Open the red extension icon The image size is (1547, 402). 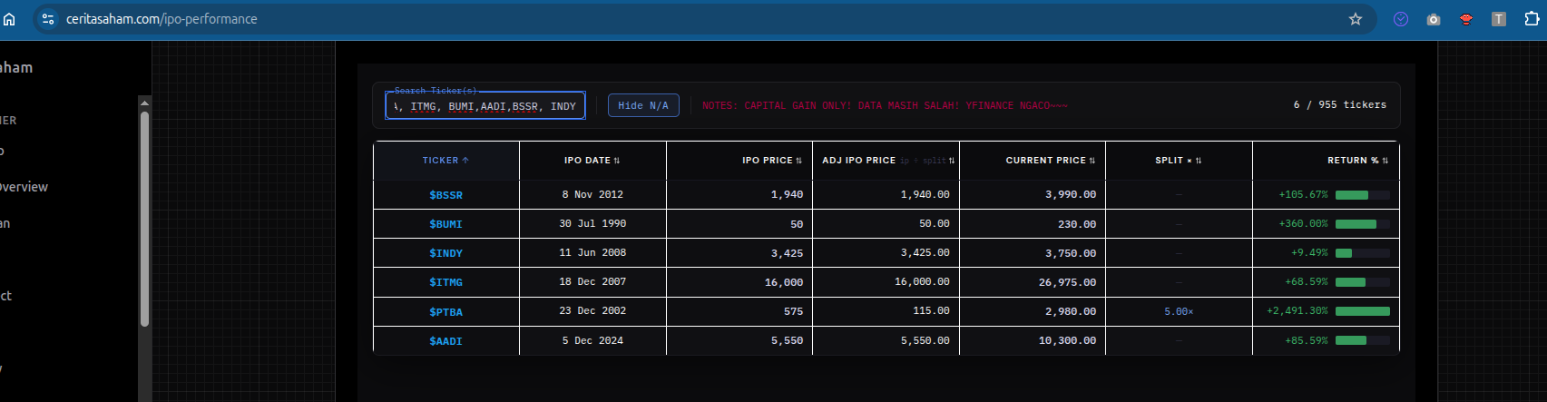pyautogui.click(x=1466, y=19)
